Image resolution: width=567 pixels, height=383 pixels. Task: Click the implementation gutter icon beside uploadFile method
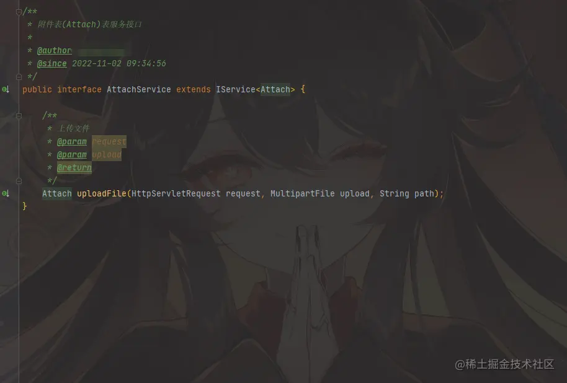(x=6, y=193)
